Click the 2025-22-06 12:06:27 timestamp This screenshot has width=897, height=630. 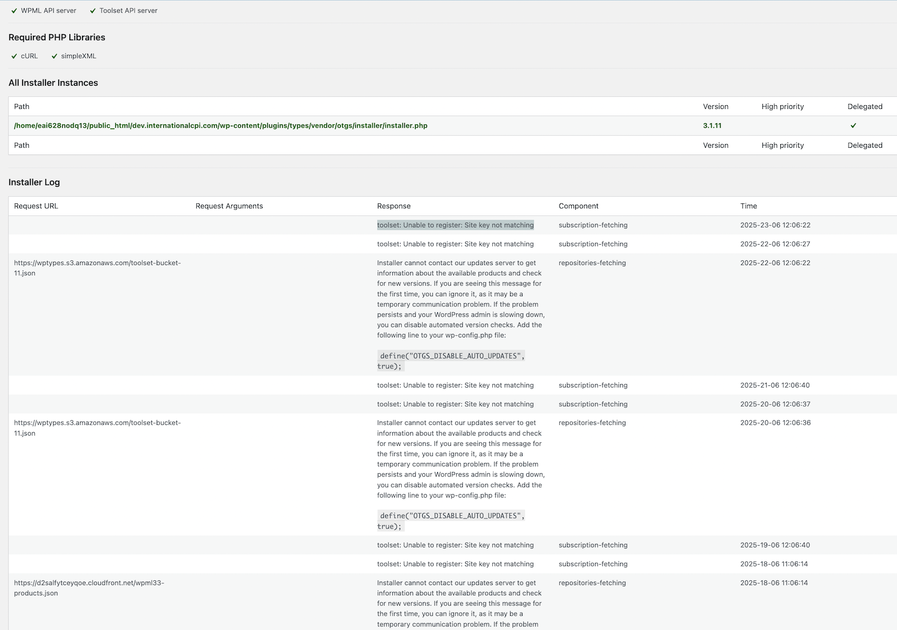point(775,244)
